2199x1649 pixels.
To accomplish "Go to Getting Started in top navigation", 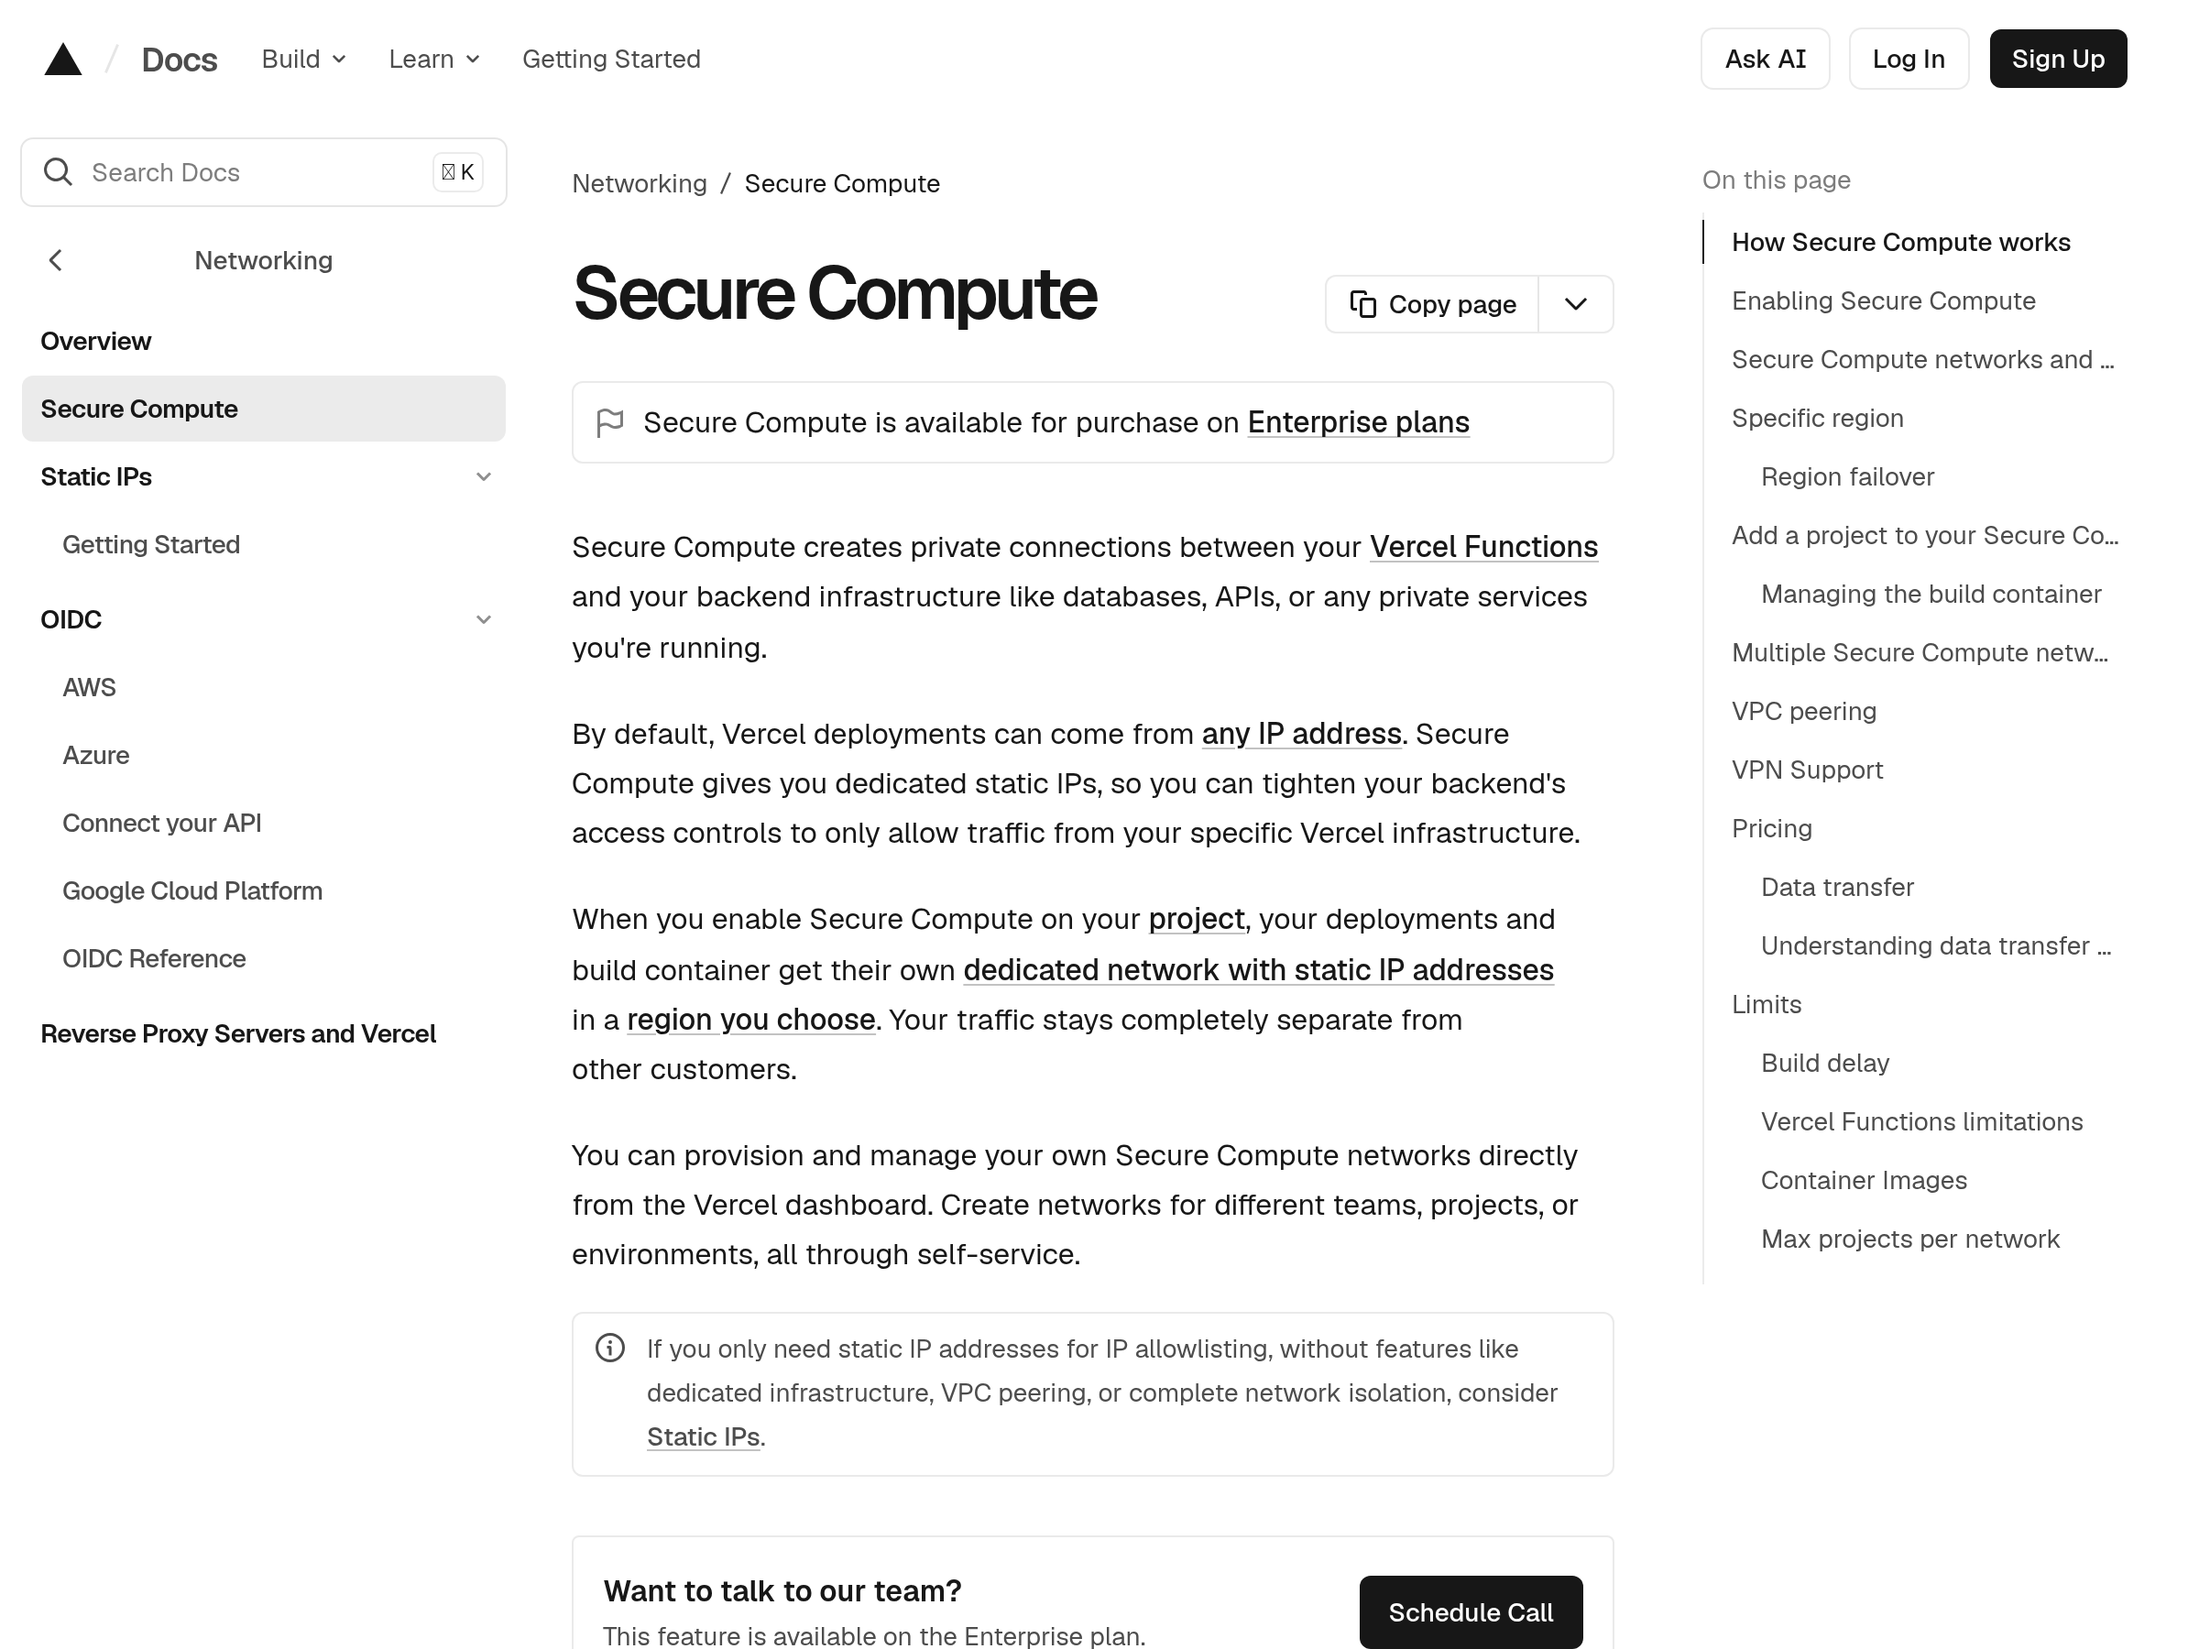I will click(611, 59).
